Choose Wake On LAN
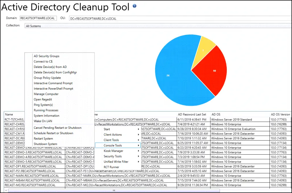Viewport: 292px width, 193px height. pyautogui.click(x=43, y=121)
